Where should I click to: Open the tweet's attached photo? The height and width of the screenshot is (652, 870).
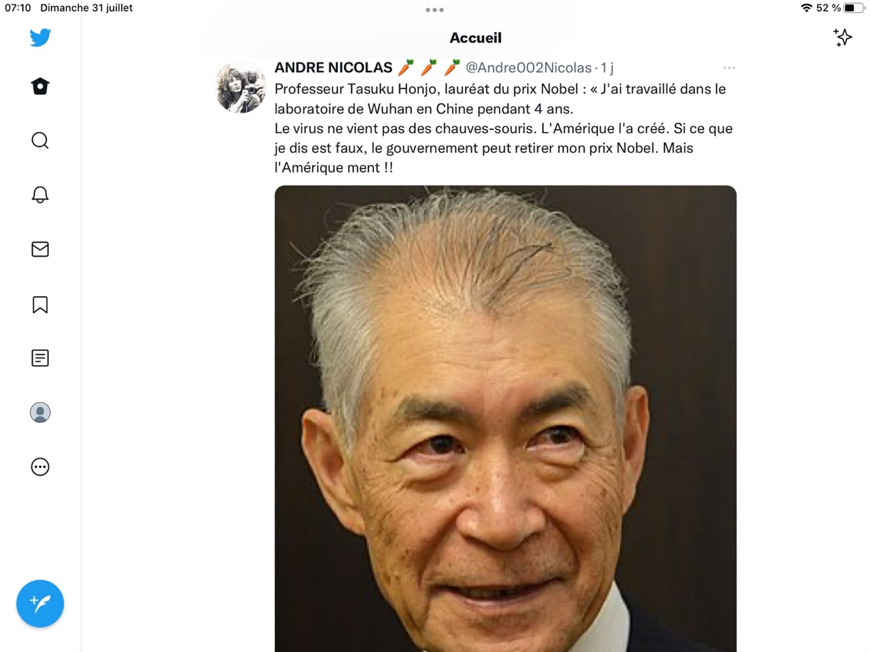pyautogui.click(x=506, y=418)
